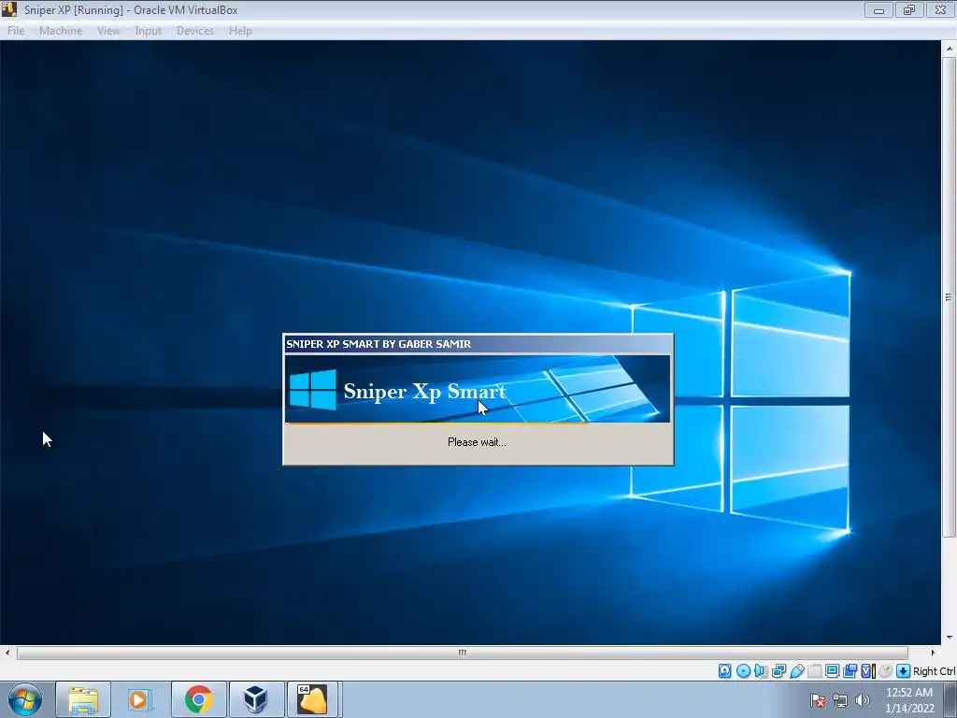Click the vertical scrollbar down arrow
This screenshot has width=957, height=718.
click(949, 638)
